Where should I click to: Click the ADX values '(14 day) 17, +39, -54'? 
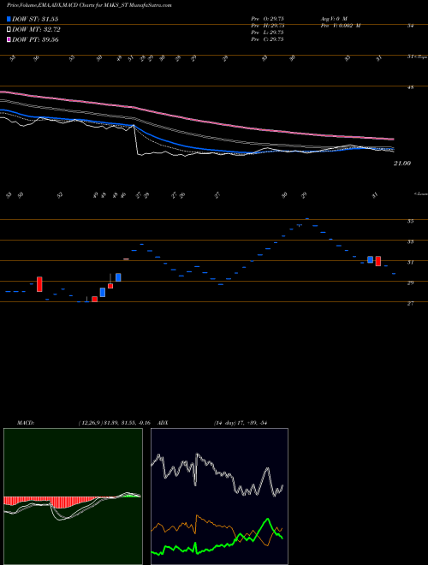(x=240, y=423)
